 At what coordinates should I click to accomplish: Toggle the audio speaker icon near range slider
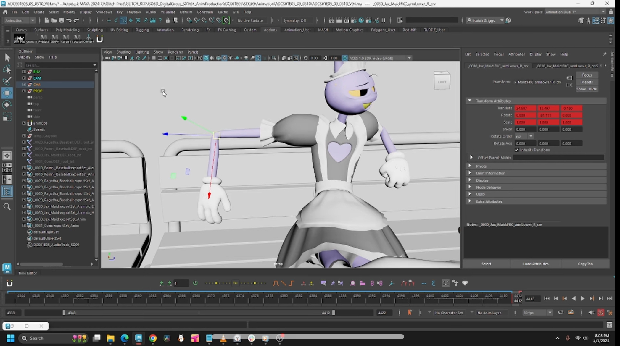click(x=591, y=313)
